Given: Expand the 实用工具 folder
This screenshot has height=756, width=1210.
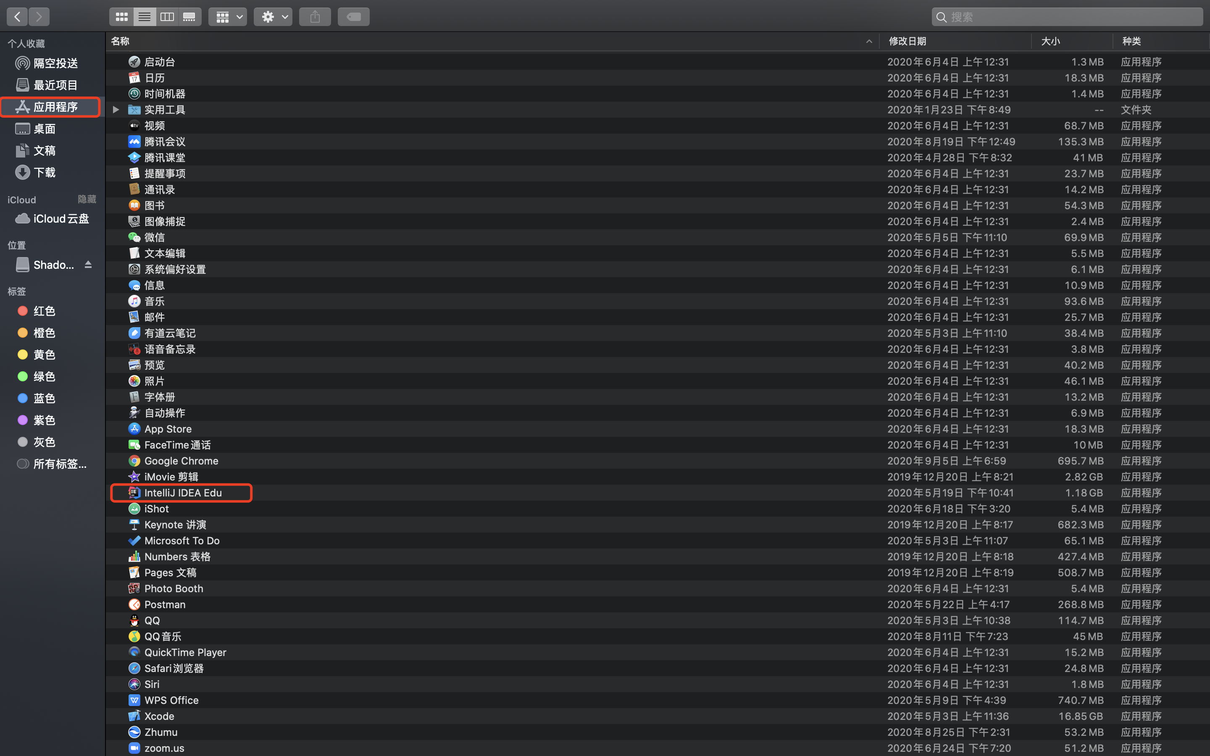Looking at the screenshot, I should click(115, 110).
